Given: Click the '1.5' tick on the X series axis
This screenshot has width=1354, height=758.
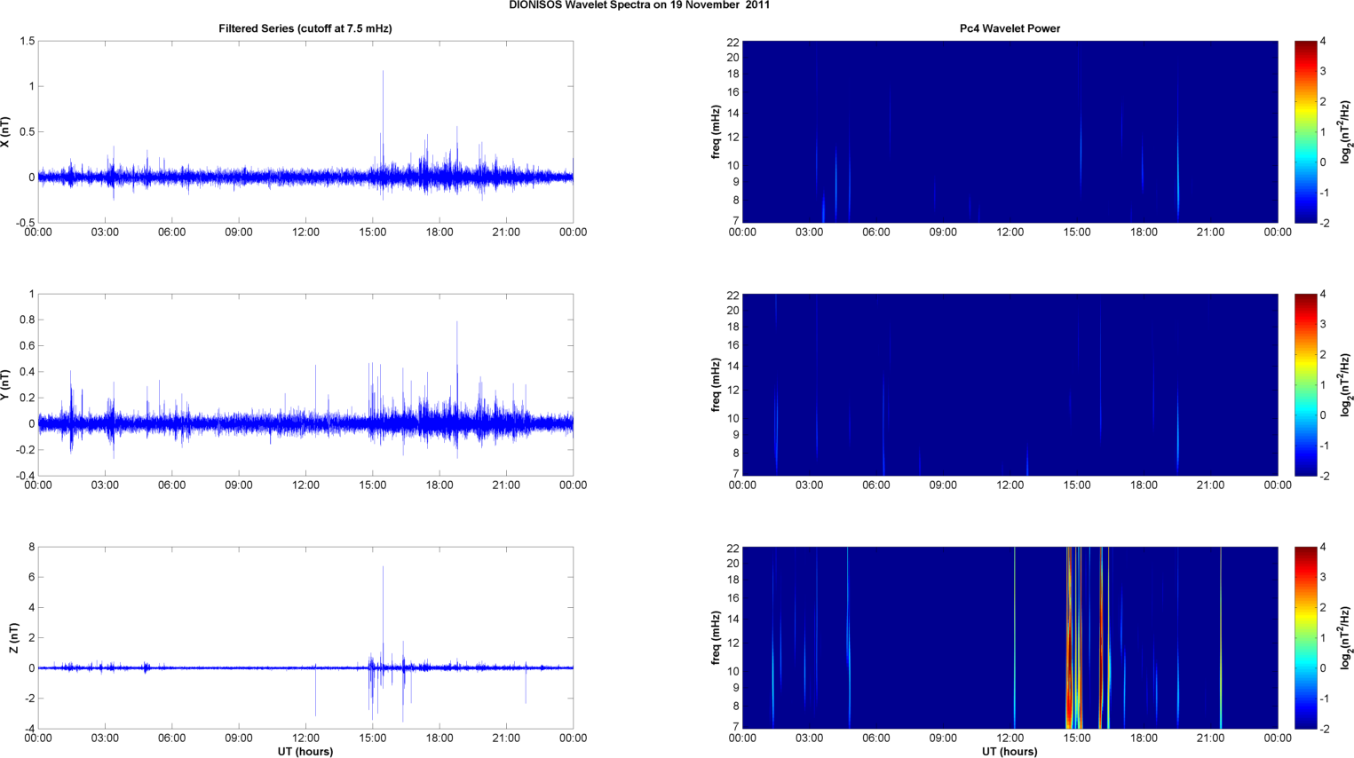Looking at the screenshot, I should (27, 41).
